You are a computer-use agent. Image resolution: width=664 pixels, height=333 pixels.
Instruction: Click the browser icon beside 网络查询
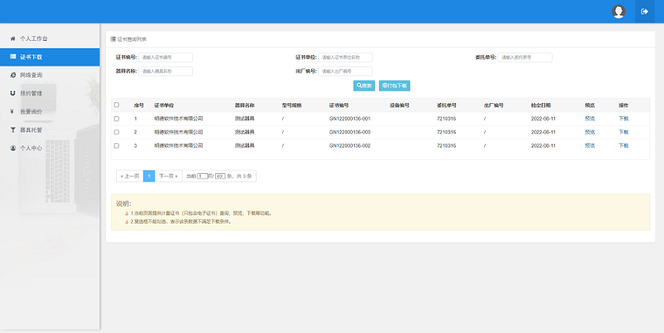(x=13, y=75)
